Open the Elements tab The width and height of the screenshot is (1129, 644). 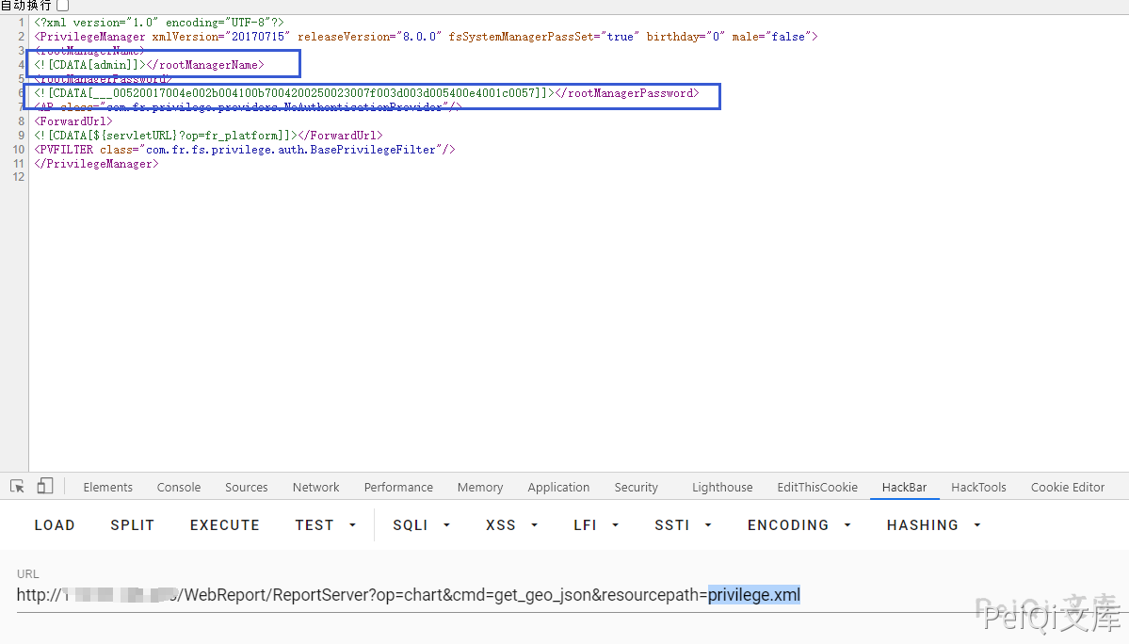(x=107, y=488)
